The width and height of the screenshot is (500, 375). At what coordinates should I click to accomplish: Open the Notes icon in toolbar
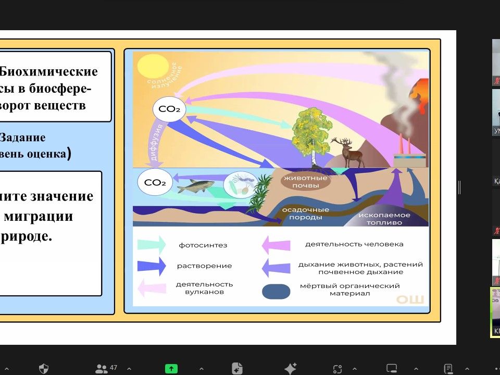point(448,368)
